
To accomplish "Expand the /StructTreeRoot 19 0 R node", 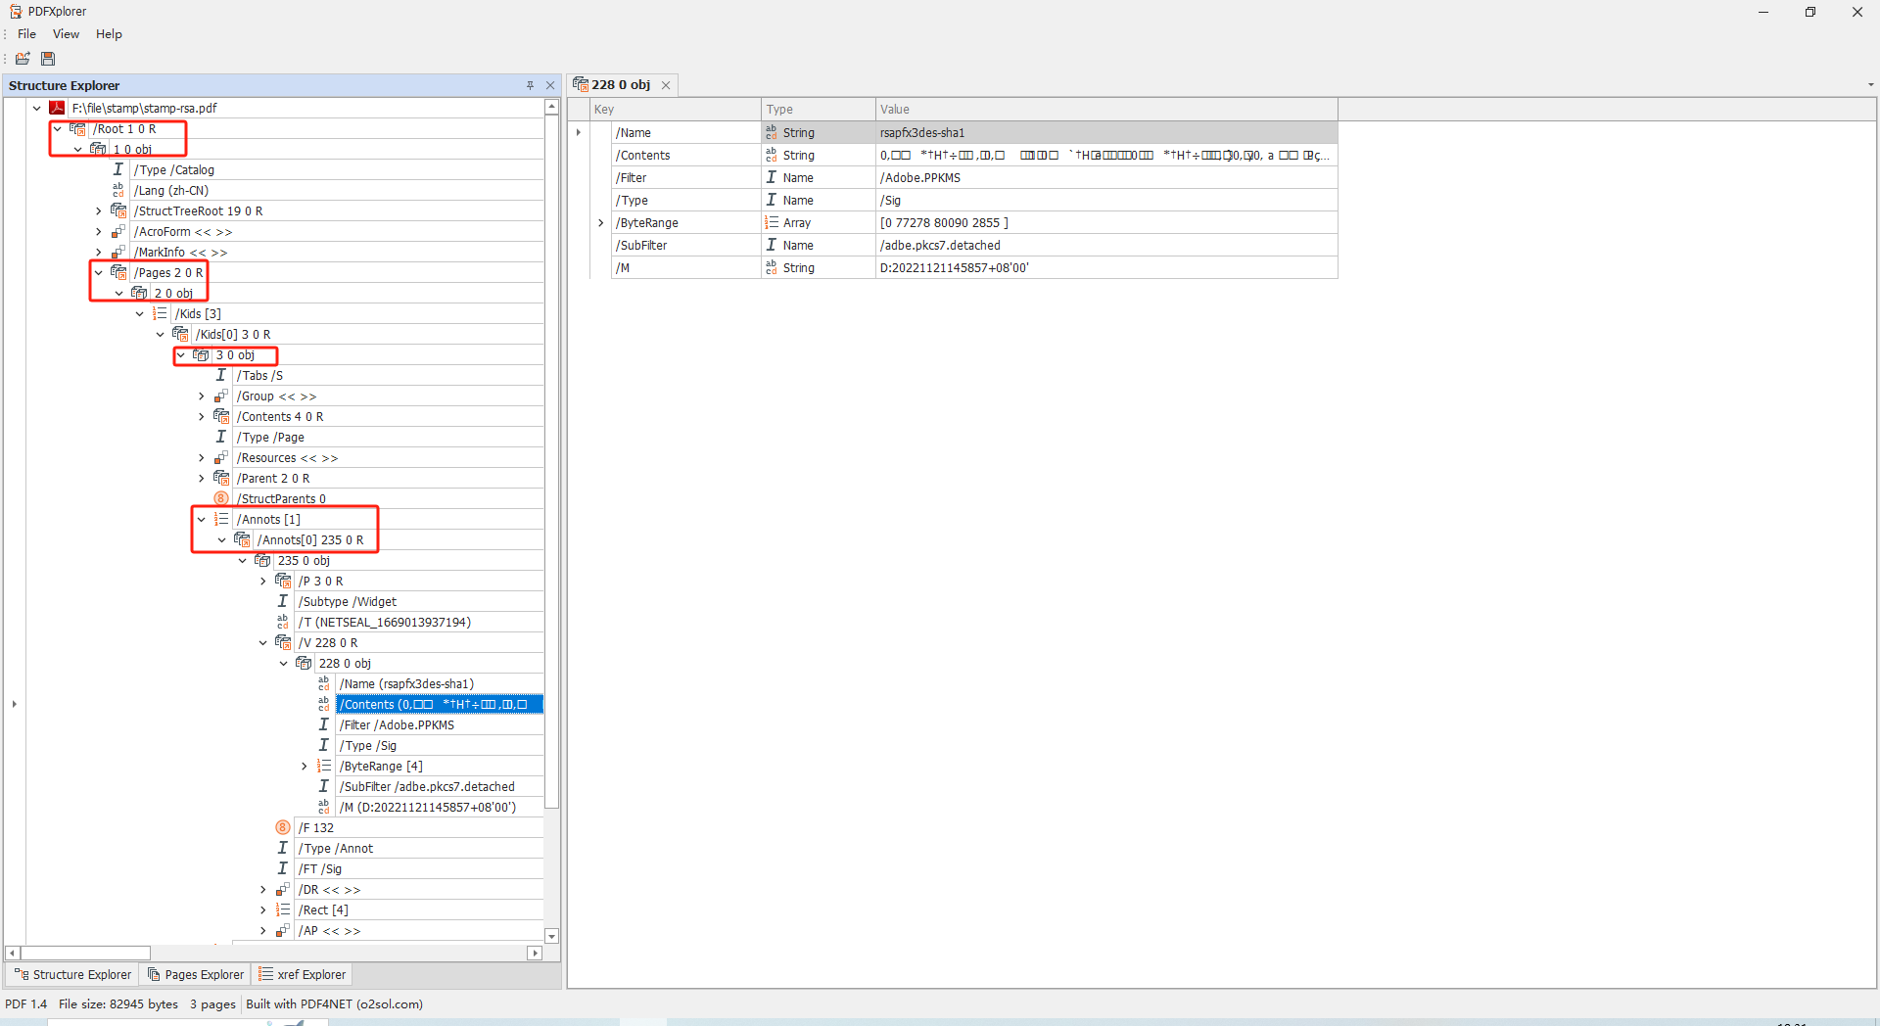I will tap(98, 210).
